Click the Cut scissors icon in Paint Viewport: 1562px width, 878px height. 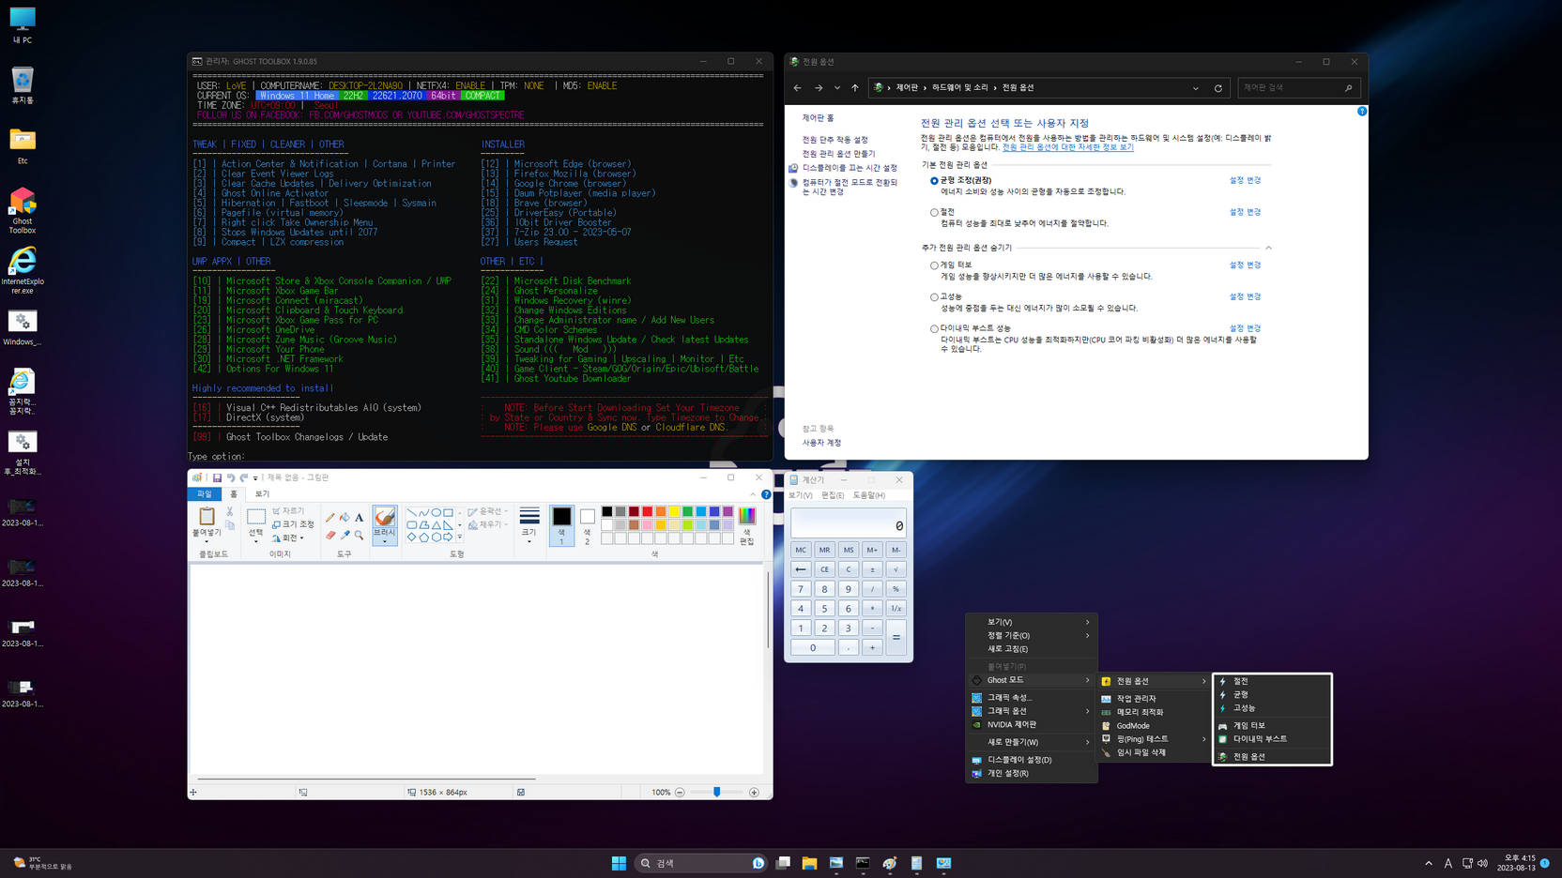[x=229, y=512]
